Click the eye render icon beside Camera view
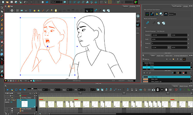The height and width of the screenshot is (115, 193). 138,16
